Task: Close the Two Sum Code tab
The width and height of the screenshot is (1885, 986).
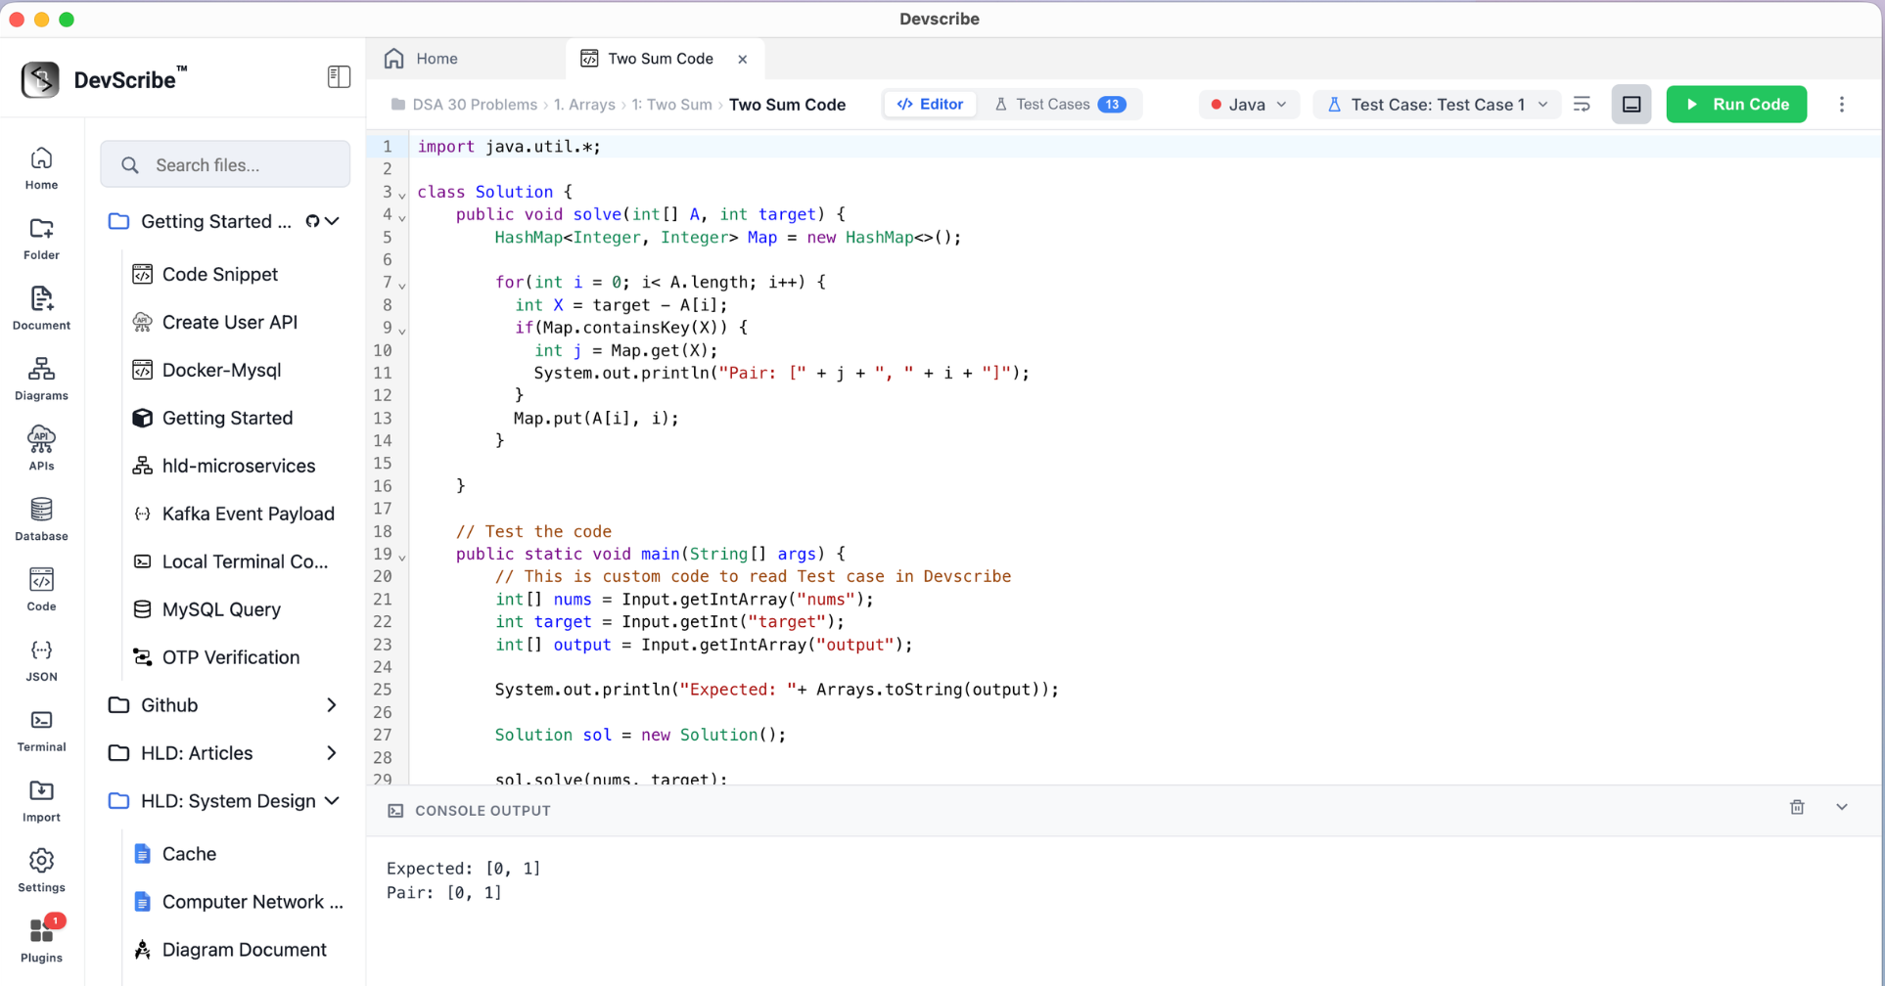Action: [x=743, y=59]
